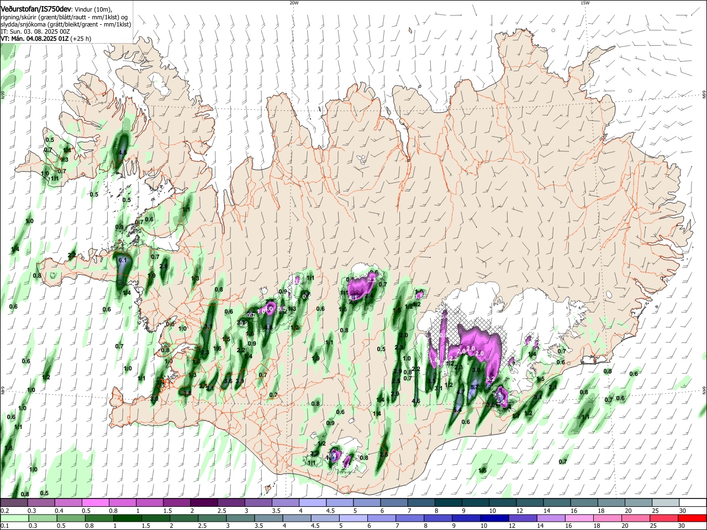This screenshot has width=707, height=530.
Task: Click the palest green 0.1 swatch in bottom legend row
Action: [14, 518]
